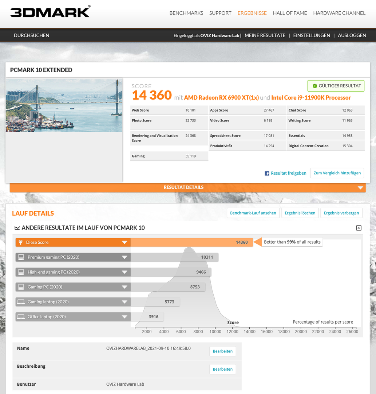The image size is (376, 394).
Task: Click the Chat Score row
Action: [x=326, y=110]
